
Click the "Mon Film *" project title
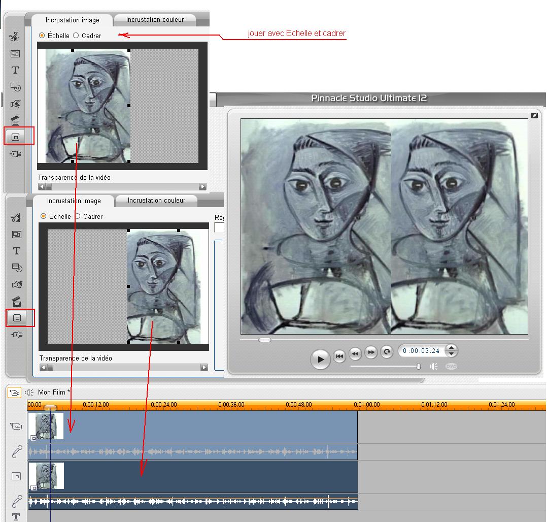tap(54, 392)
